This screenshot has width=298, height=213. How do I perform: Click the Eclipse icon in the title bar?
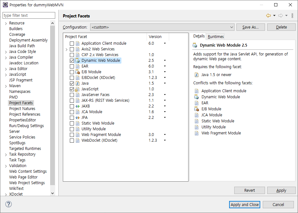5,5
